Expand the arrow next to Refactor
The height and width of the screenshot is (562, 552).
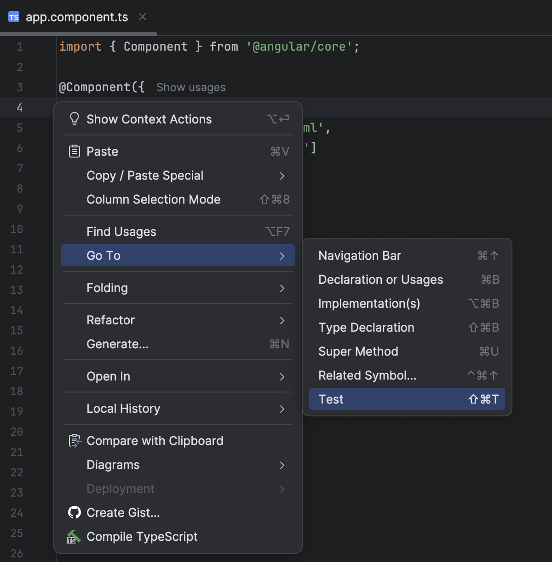point(282,321)
